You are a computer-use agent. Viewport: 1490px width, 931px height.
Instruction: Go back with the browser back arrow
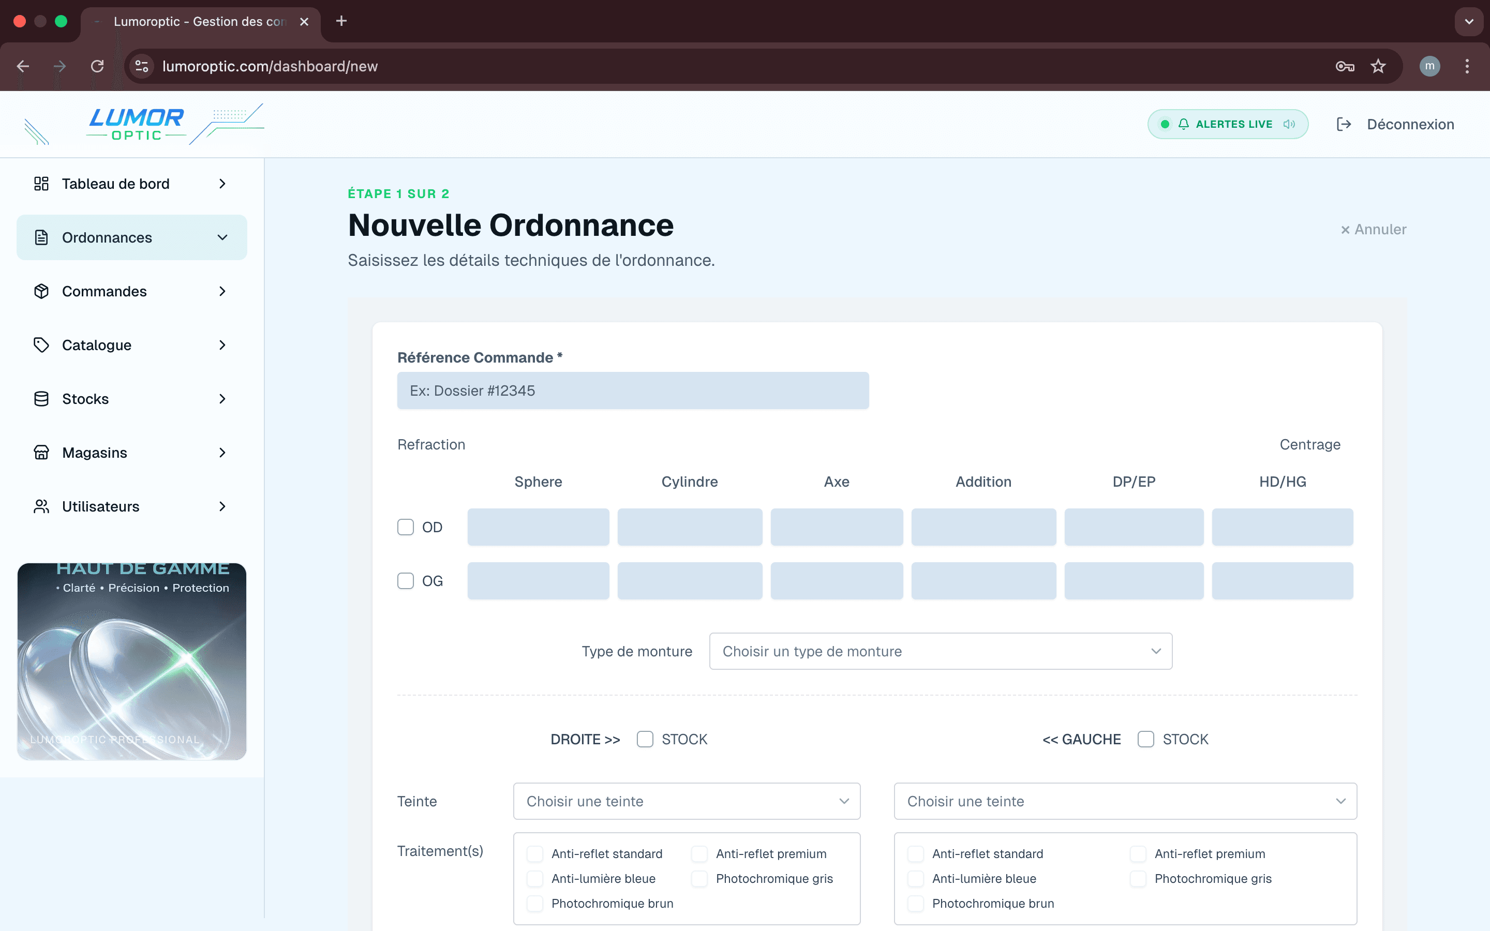tap(23, 66)
